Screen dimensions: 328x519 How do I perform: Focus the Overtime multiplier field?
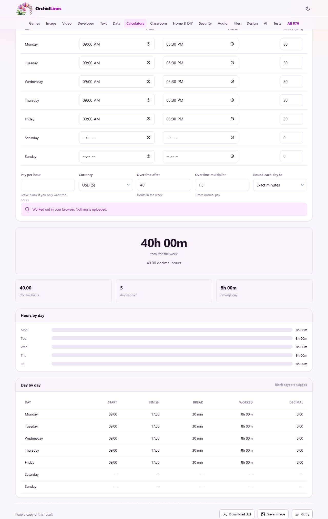222,185
